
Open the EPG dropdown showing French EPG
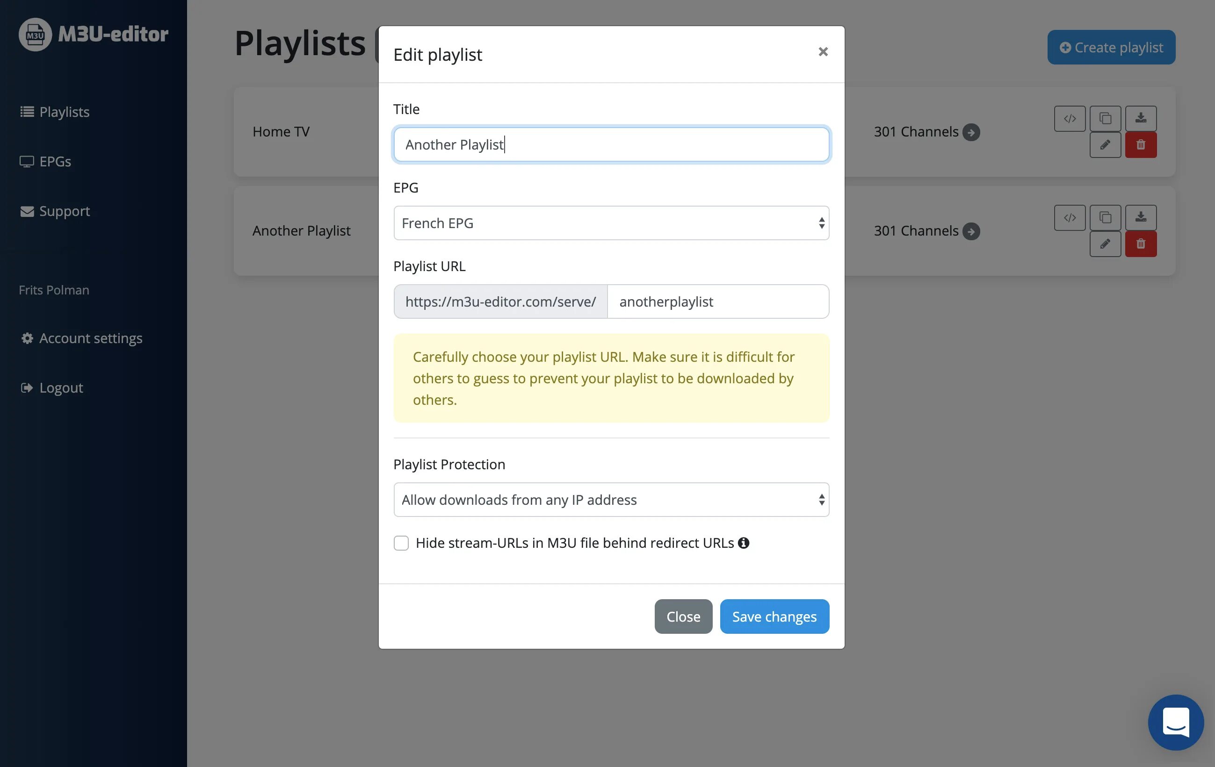click(x=611, y=223)
